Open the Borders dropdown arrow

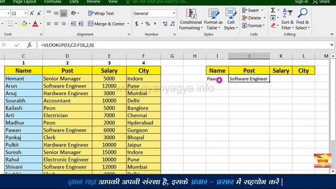pos(16,24)
